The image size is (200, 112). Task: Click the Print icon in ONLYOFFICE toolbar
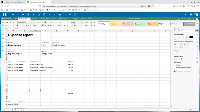tap(3, 23)
